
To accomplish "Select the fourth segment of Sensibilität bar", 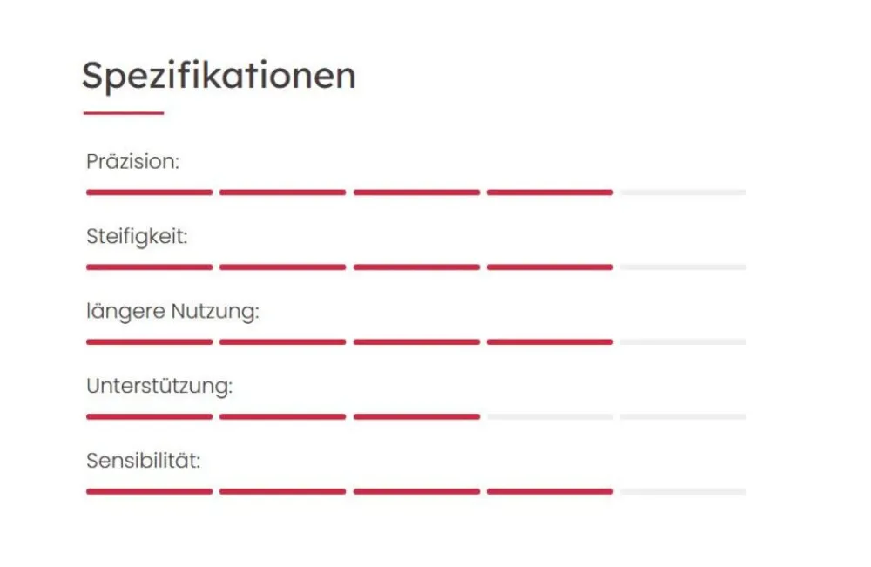I will coord(550,492).
